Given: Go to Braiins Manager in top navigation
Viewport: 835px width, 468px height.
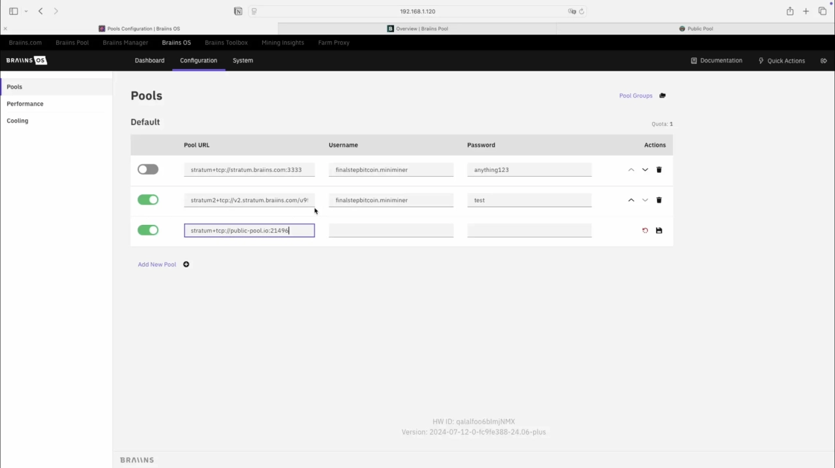Looking at the screenshot, I should click(125, 42).
